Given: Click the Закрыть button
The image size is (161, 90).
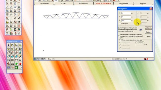Looking at the screenshot, I should click(148, 32).
